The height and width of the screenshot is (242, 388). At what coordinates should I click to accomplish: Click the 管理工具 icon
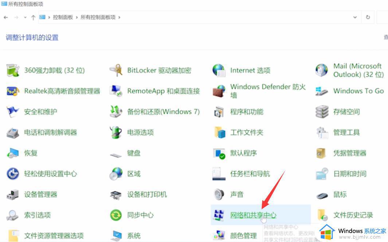coord(322,132)
